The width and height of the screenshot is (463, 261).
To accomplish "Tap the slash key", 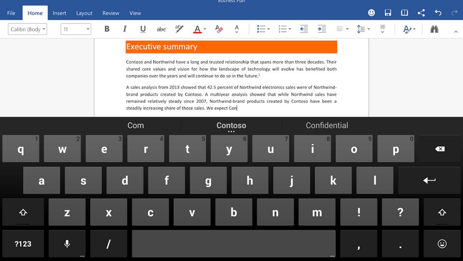I will (x=109, y=244).
